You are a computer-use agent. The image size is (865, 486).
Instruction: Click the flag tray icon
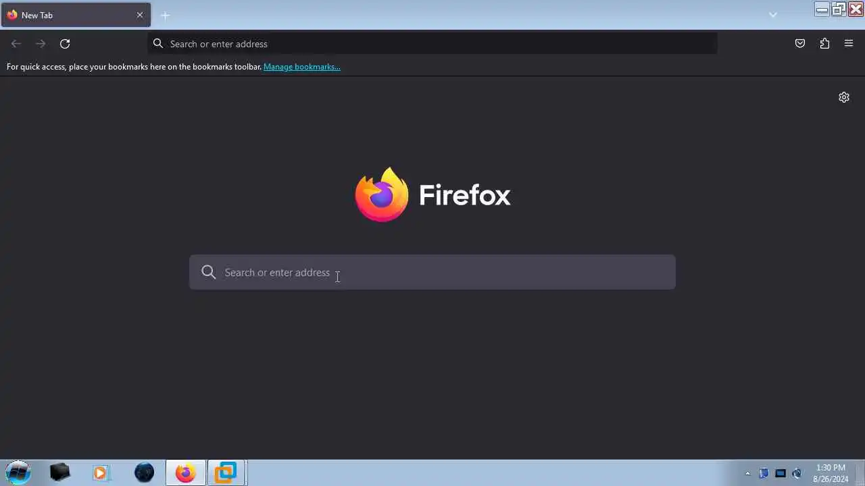point(764,473)
